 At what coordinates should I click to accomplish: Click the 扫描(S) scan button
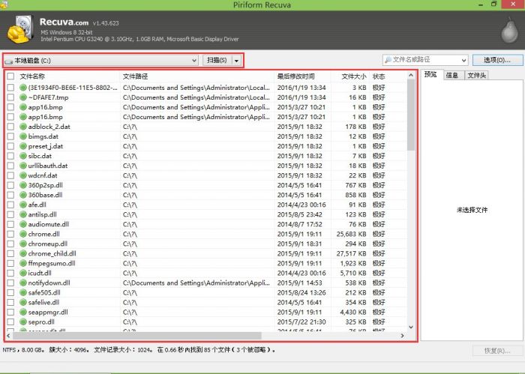[x=216, y=60]
